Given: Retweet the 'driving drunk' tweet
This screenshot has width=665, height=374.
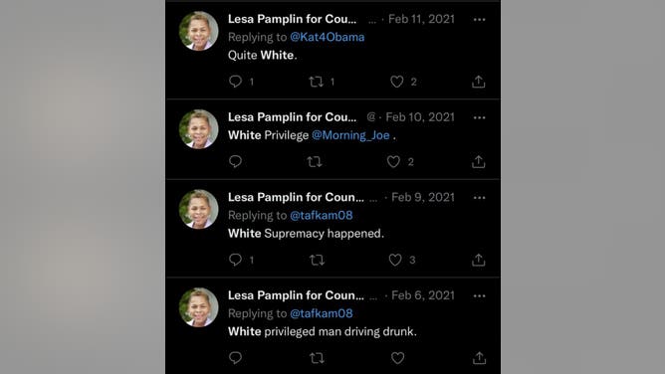Looking at the screenshot, I should tap(317, 358).
